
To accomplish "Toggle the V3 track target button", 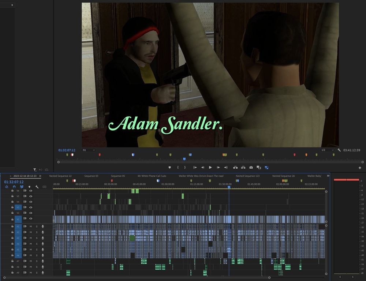I will pos(18,207).
